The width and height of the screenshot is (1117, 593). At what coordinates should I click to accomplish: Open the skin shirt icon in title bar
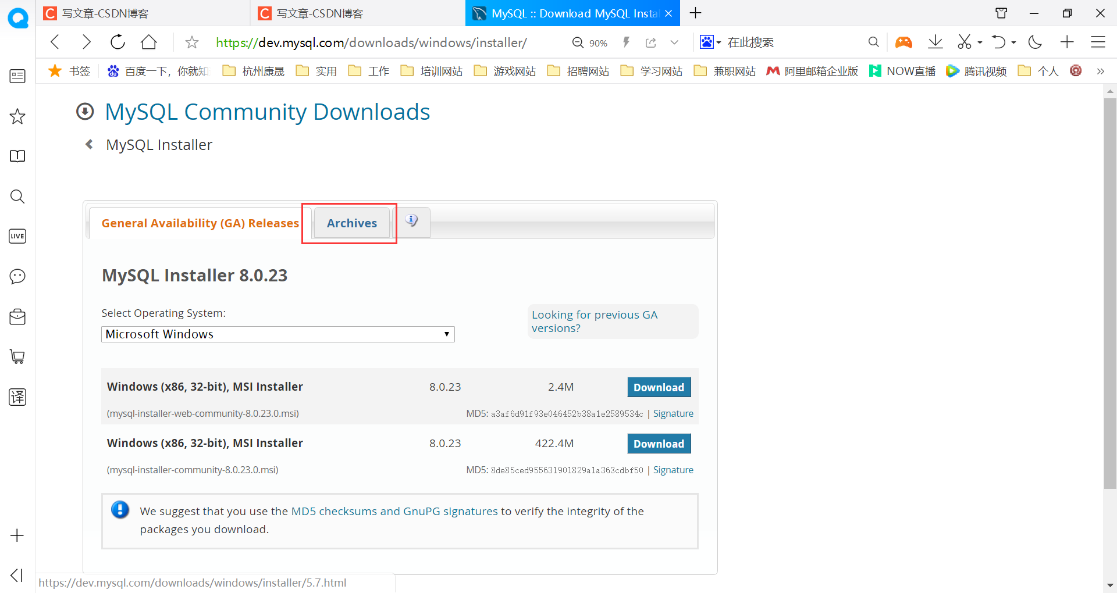[1001, 13]
